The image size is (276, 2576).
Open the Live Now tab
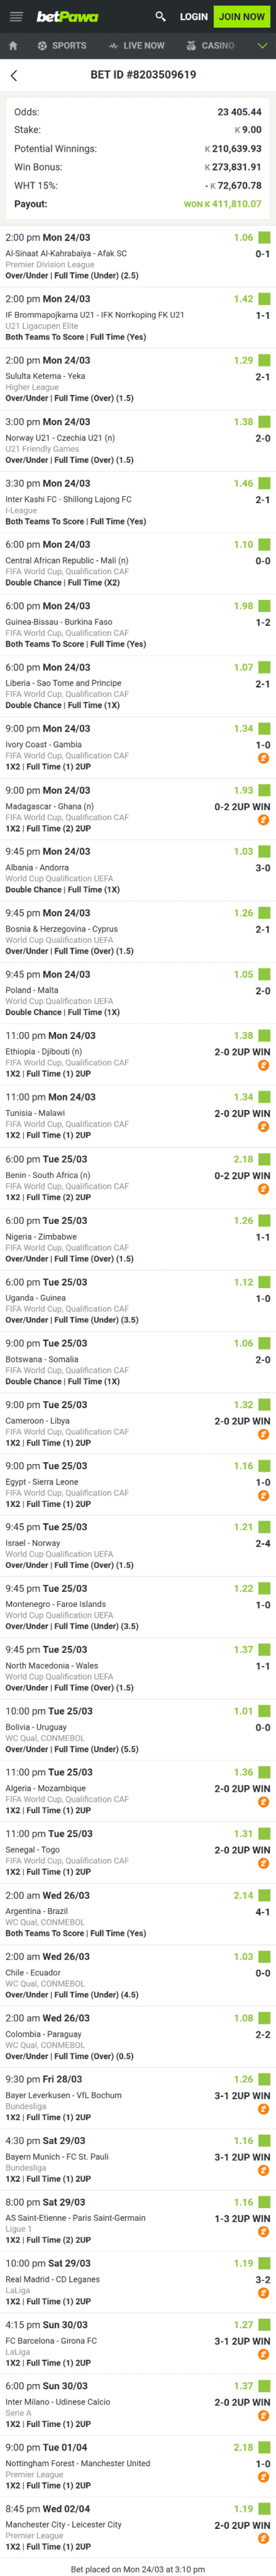137,46
